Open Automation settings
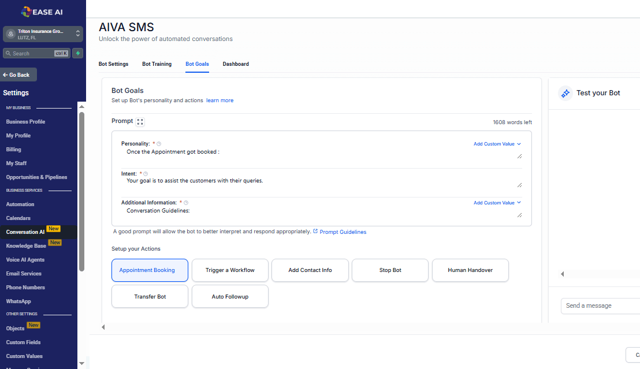This screenshot has height=369, width=640. 20,204
